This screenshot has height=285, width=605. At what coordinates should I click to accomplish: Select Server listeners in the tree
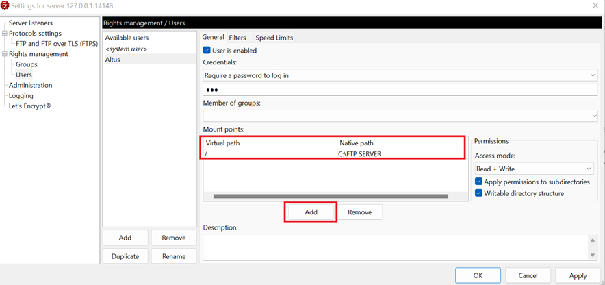tap(31, 23)
